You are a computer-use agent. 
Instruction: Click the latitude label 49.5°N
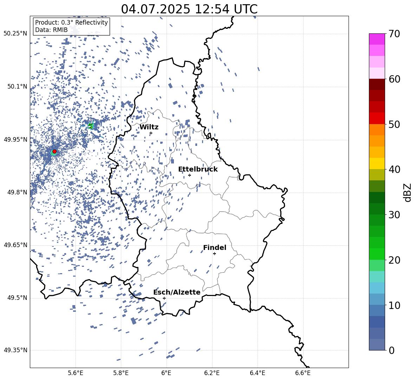pos(17,297)
